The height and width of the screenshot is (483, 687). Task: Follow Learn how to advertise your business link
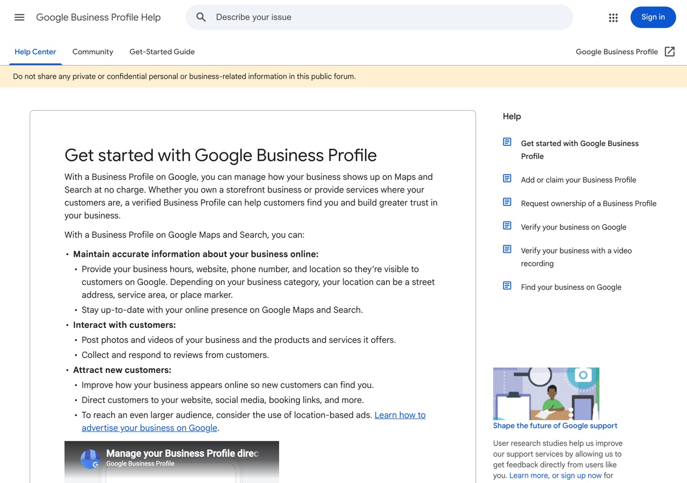400,415
